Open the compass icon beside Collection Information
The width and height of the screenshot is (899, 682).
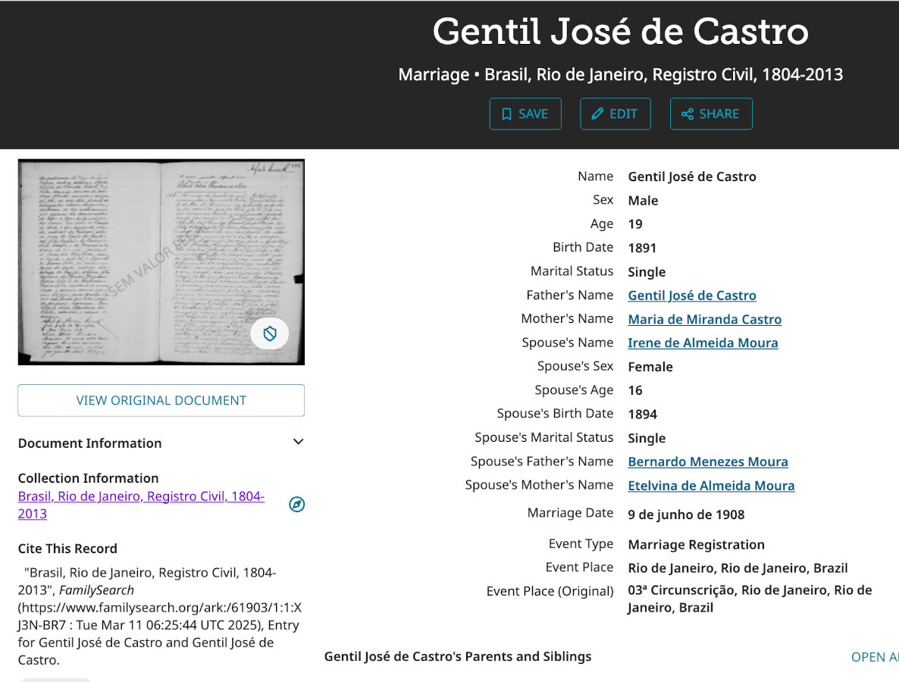click(x=296, y=505)
